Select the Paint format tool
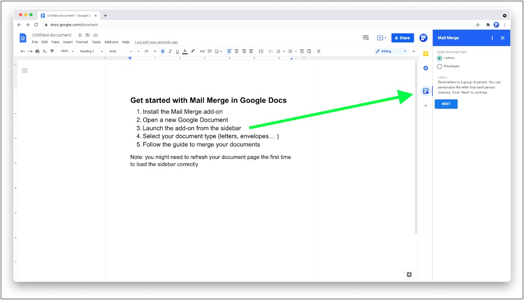The width and height of the screenshot is (524, 300). click(x=52, y=51)
